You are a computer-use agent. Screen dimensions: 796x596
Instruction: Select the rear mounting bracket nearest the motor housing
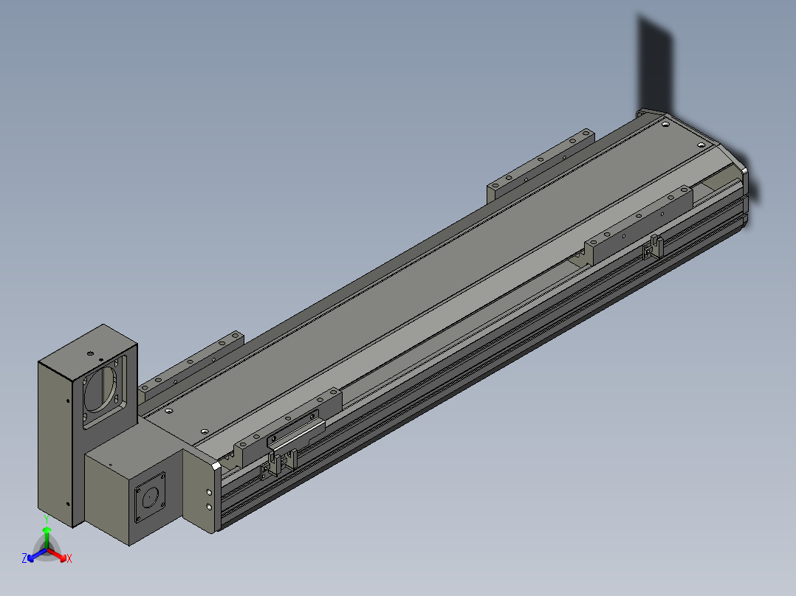(x=191, y=367)
